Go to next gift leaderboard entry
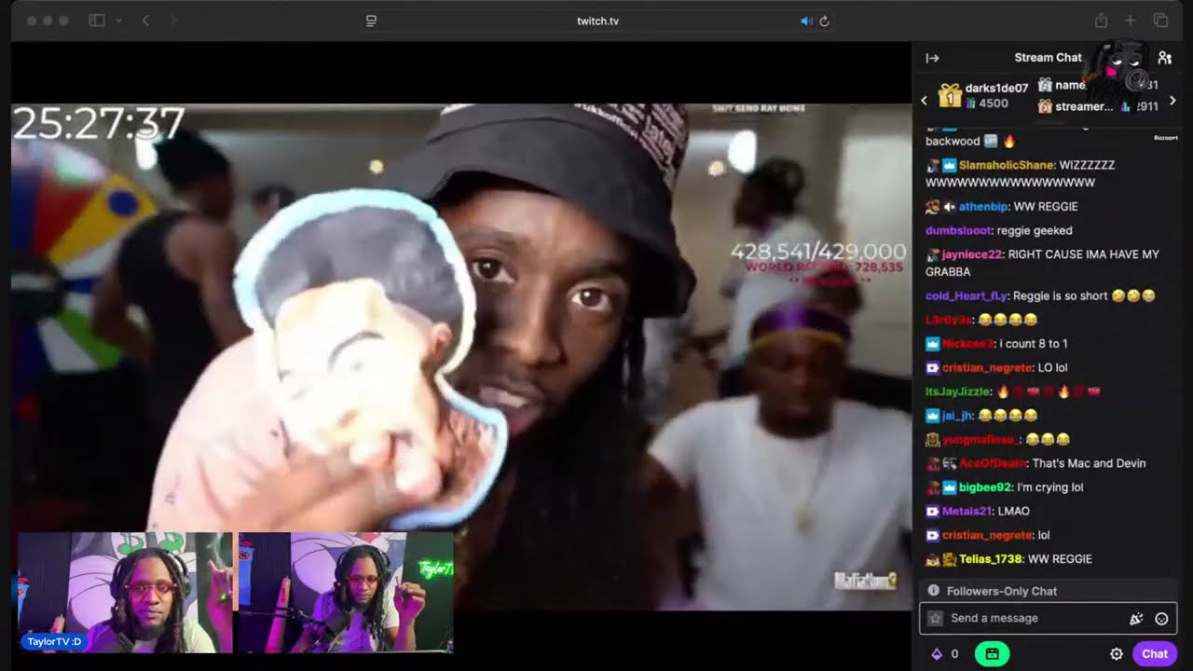This screenshot has height=671, width=1193. (x=1172, y=101)
